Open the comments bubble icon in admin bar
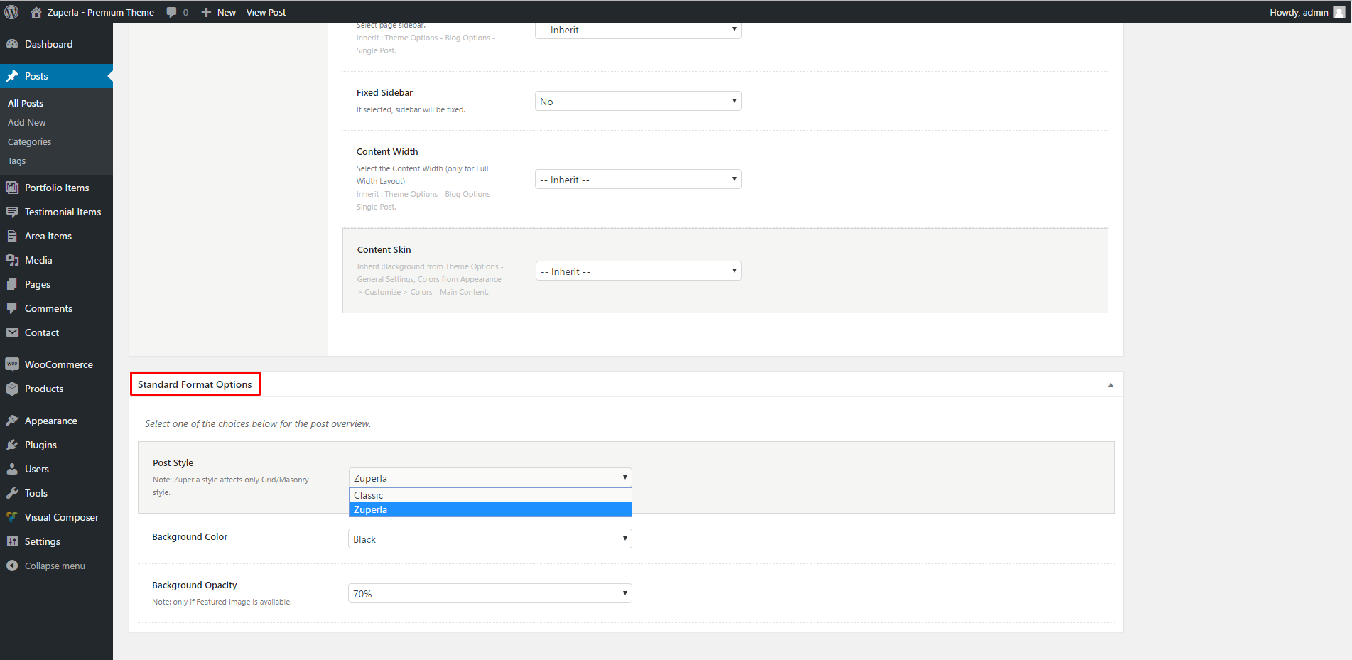 (171, 12)
